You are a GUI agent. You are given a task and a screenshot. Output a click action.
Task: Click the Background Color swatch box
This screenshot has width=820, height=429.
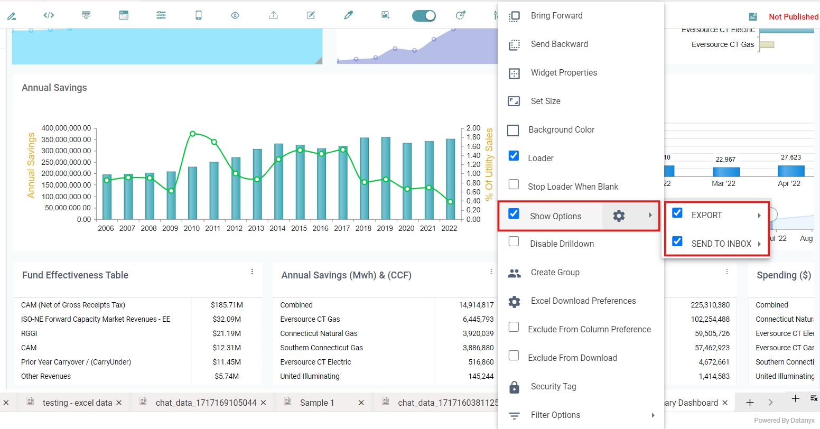tap(513, 130)
